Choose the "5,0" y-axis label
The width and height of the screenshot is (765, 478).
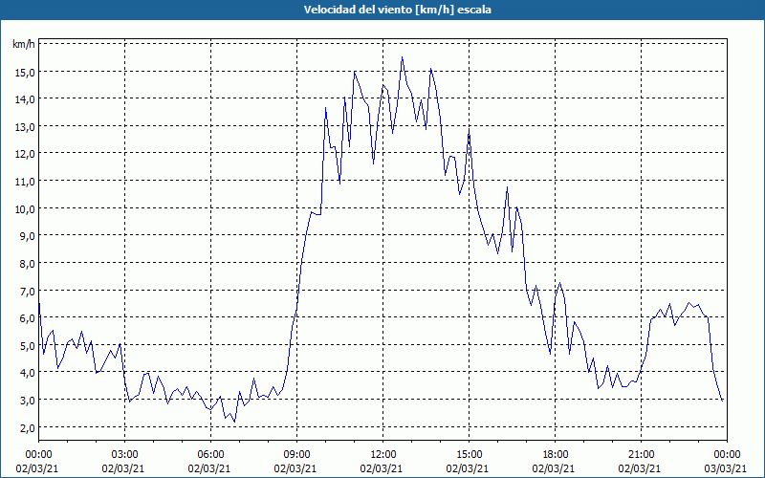click(x=27, y=345)
